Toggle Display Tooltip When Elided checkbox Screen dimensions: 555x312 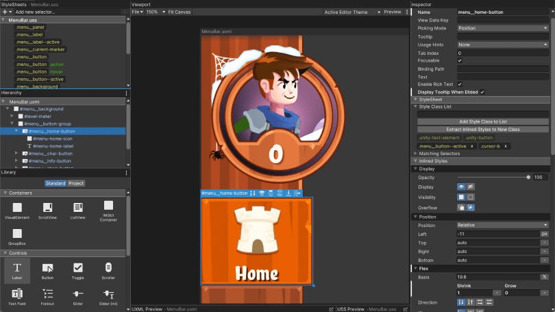[482, 91]
